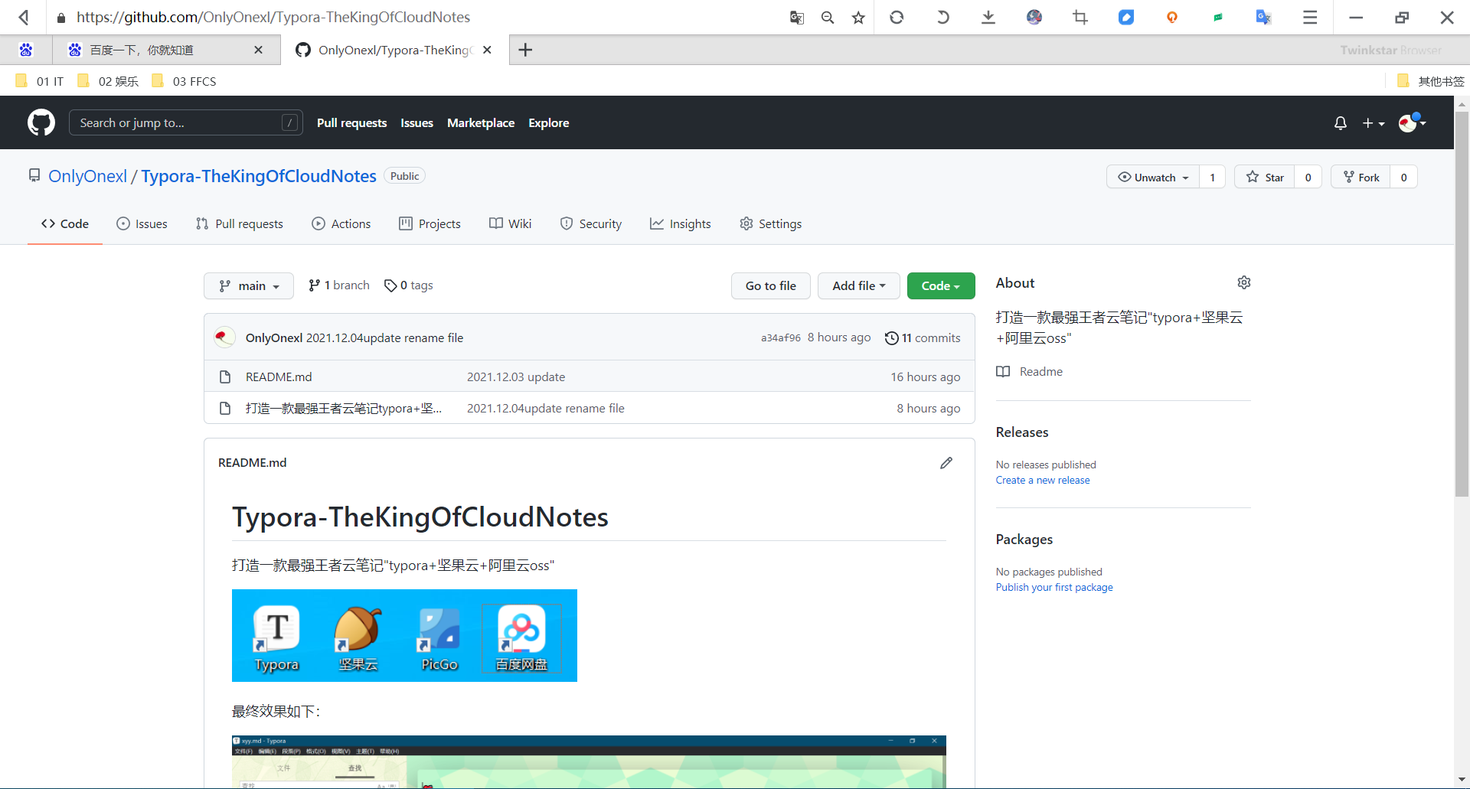Image resolution: width=1470 pixels, height=789 pixels.
Task: Open Issues in GitHub header
Action: [416, 122]
